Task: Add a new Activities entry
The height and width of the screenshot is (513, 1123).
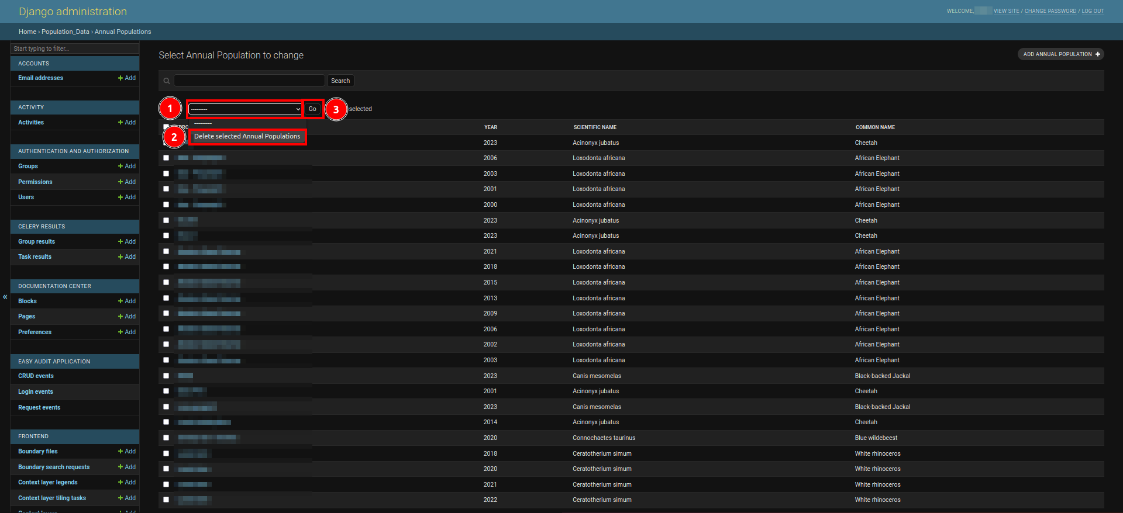Action: (x=127, y=122)
